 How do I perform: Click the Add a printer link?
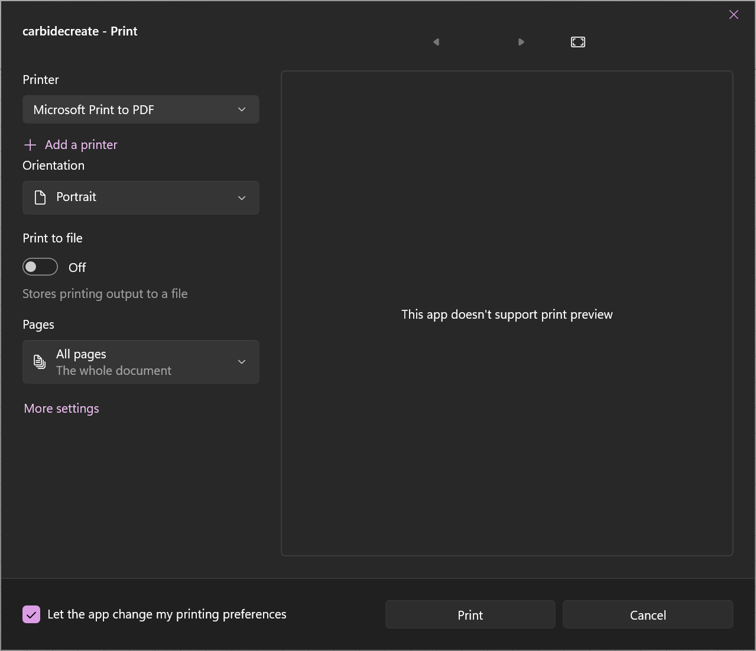[81, 145]
